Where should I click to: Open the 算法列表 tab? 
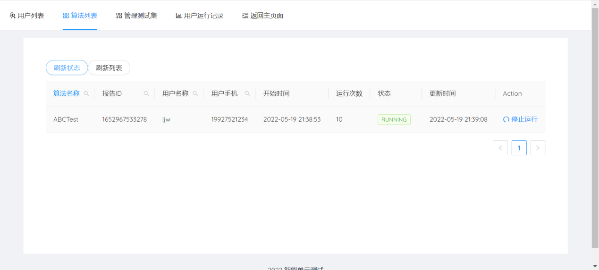[x=80, y=16]
